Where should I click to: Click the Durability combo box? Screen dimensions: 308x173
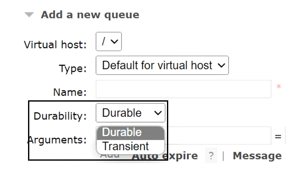[130, 113]
